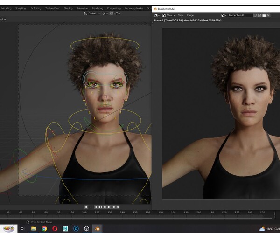280x233 pixels.
Task: Open the pivot point dropdown
Action: pos(105,14)
